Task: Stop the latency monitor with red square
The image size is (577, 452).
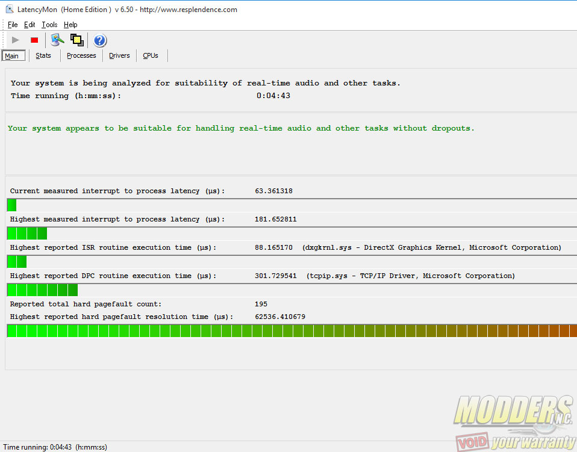Action: tap(34, 40)
